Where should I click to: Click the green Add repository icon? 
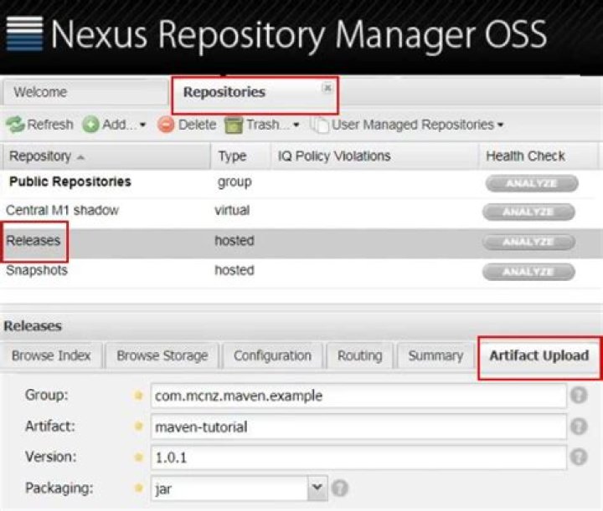coord(90,125)
